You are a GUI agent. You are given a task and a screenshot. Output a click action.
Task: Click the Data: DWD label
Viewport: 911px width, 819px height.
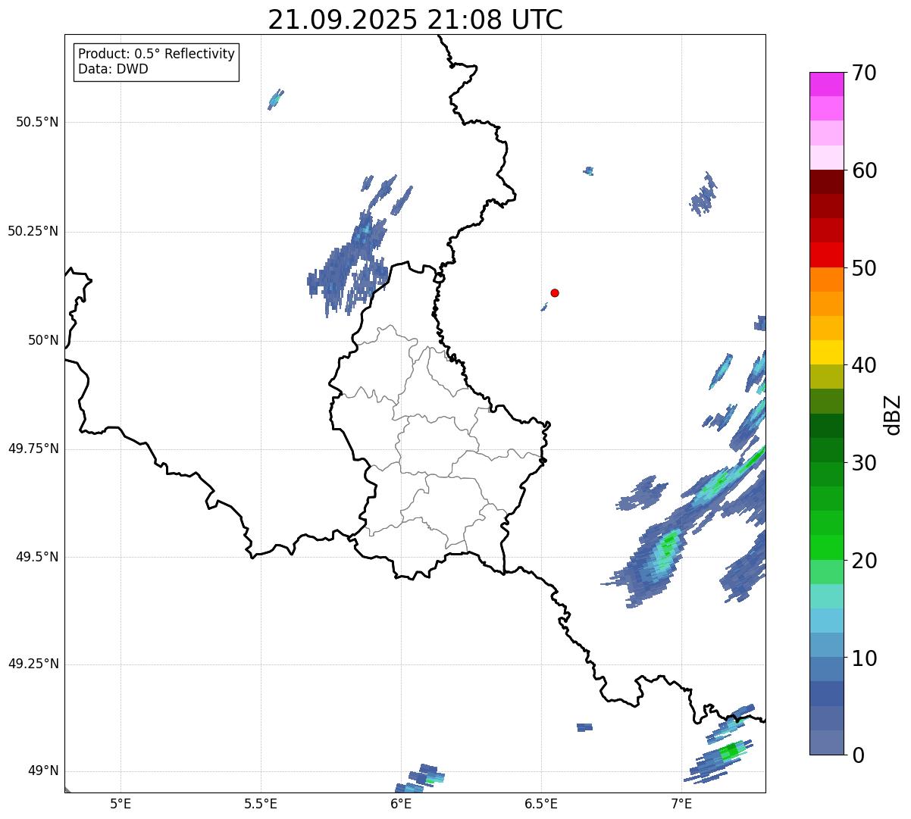pos(113,69)
